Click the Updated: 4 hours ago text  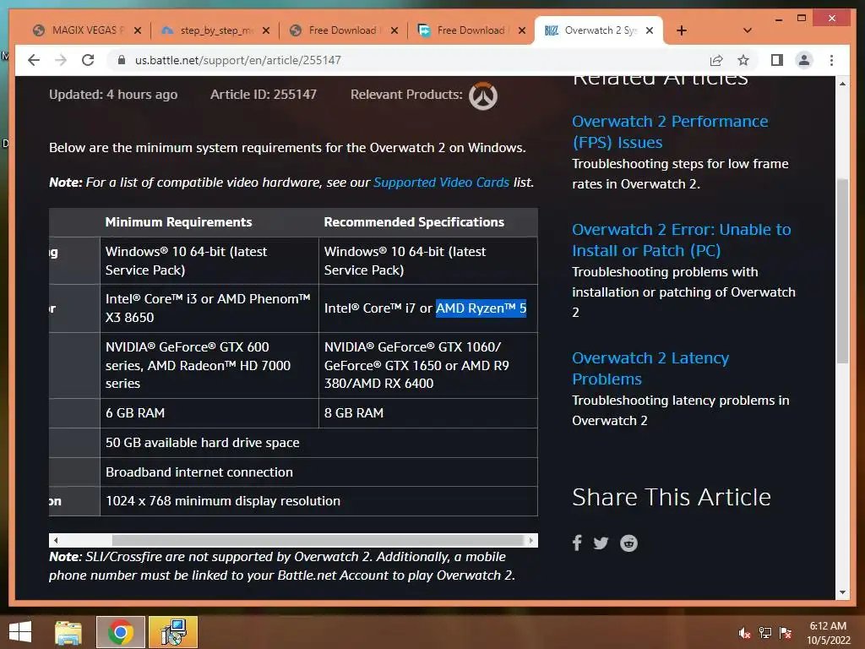[113, 95]
